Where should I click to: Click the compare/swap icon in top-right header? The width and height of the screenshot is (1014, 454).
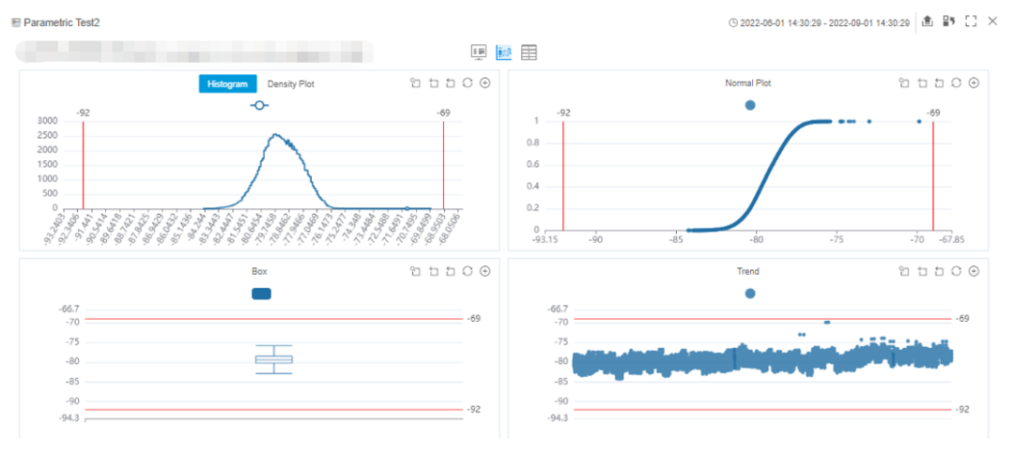coord(949,21)
